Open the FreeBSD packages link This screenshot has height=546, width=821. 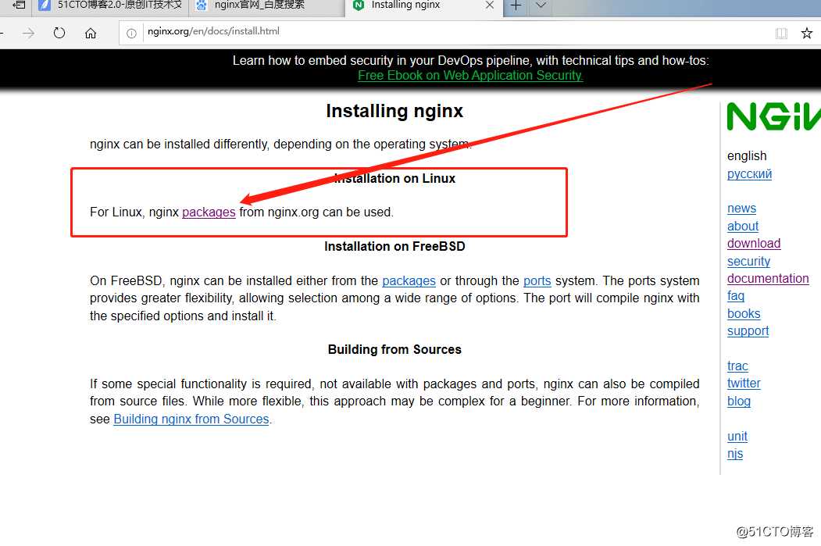[409, 280]
